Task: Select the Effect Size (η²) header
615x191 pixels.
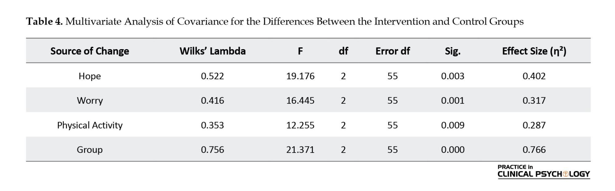Action: coord(534,51)
